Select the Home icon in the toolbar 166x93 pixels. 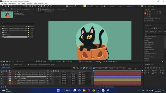pyautogui.click(x=2, y=6)
